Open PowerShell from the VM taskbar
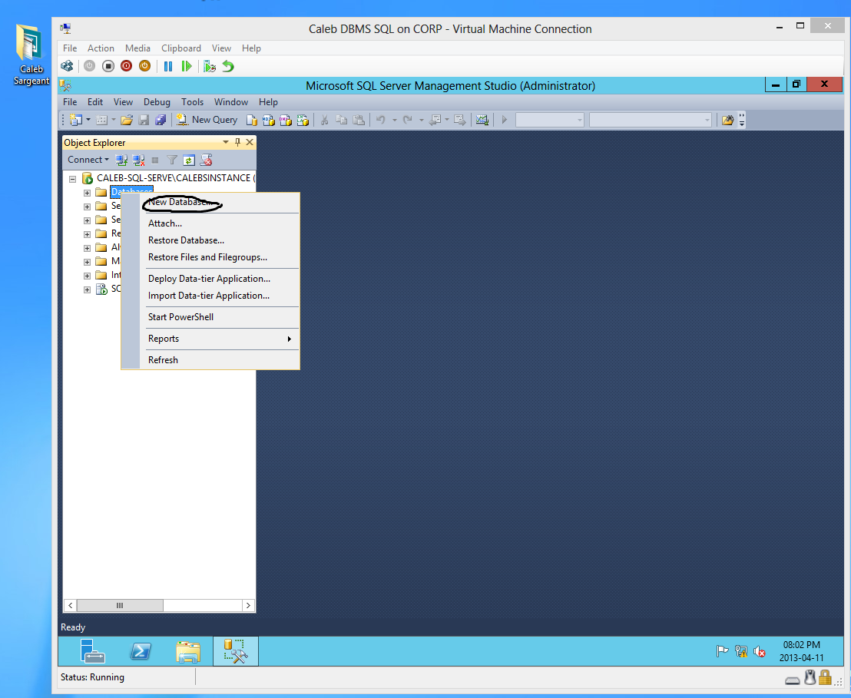 tap(141, 651)
